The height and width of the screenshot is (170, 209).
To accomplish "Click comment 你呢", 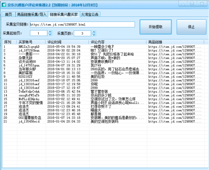I will (94, 84).
